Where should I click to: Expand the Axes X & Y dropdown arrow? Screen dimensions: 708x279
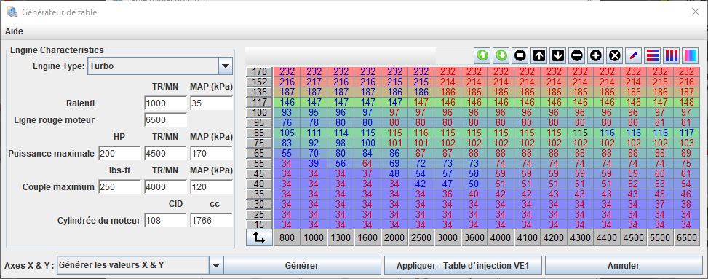(x=216, y=265)
